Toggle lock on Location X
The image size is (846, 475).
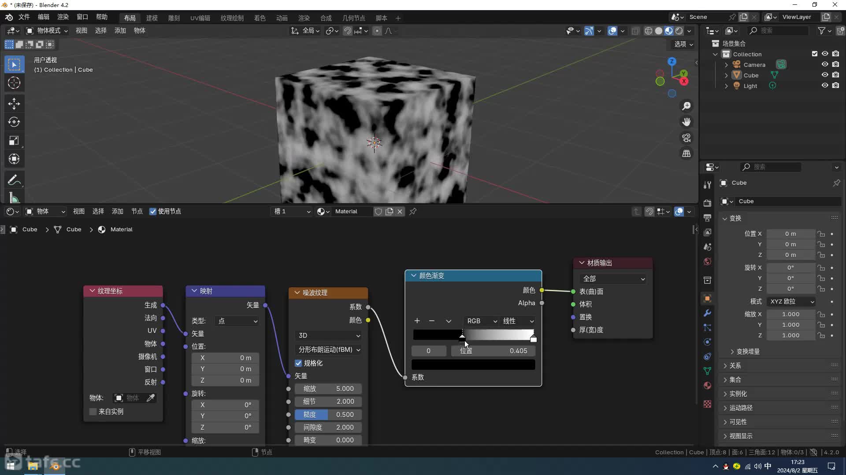821,234
